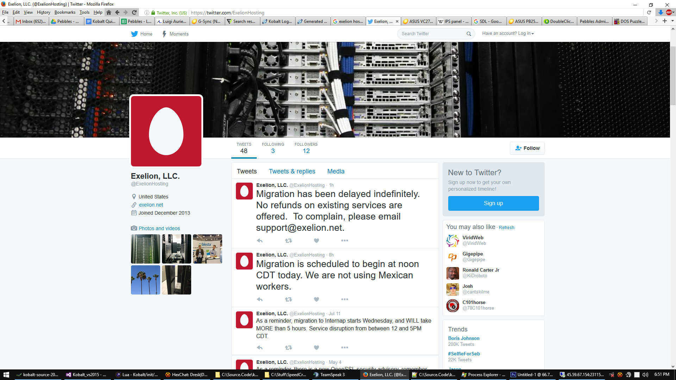
Task: Open 'Photos and videos' link
Action: [159, 228]
